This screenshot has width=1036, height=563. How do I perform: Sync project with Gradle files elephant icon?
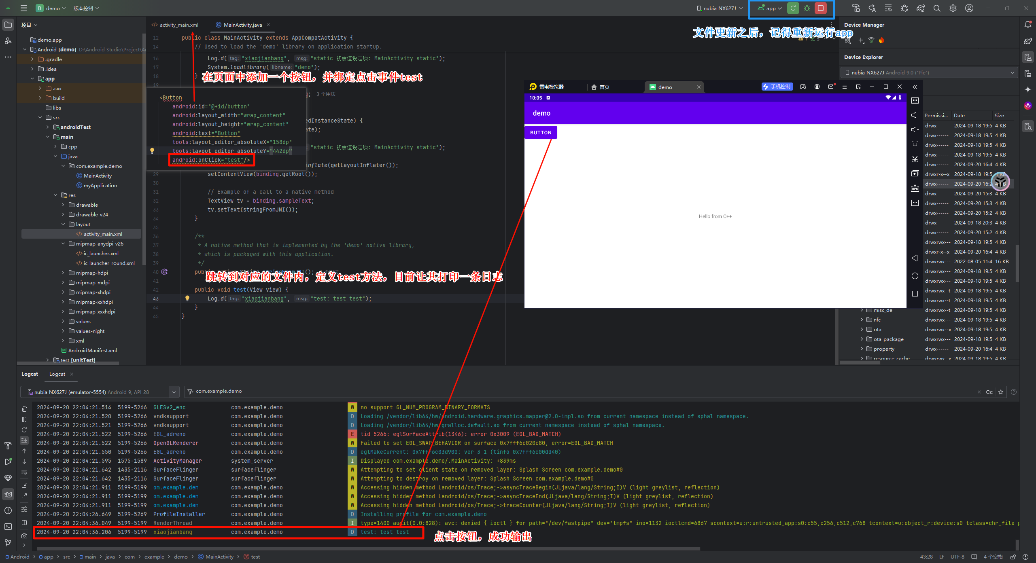(920, 8)
